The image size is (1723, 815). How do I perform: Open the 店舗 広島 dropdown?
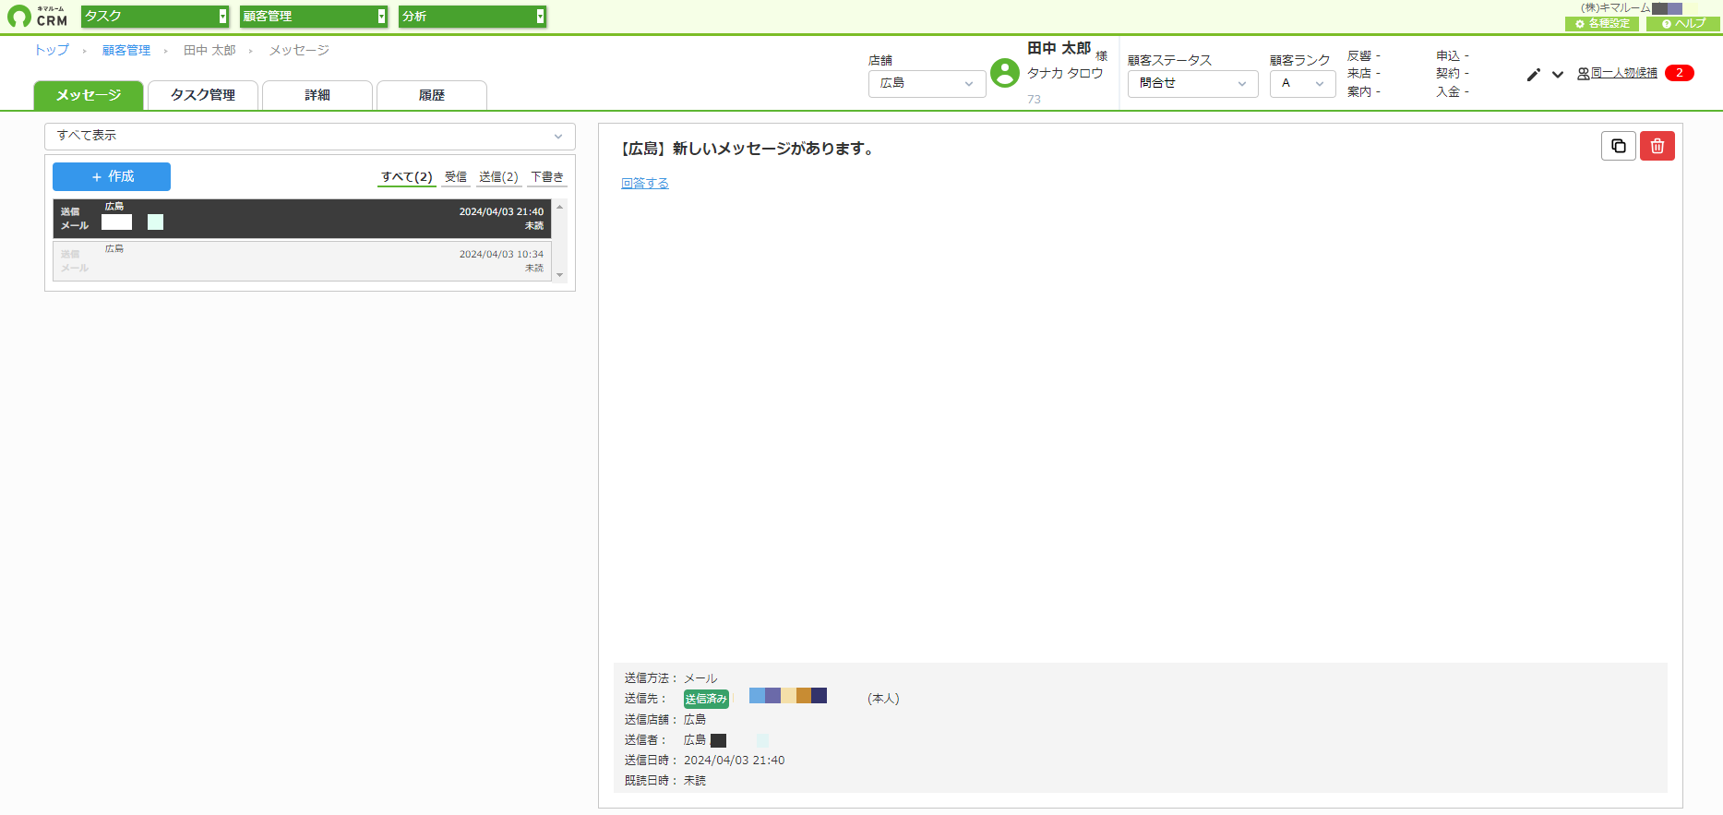[927, 83]
